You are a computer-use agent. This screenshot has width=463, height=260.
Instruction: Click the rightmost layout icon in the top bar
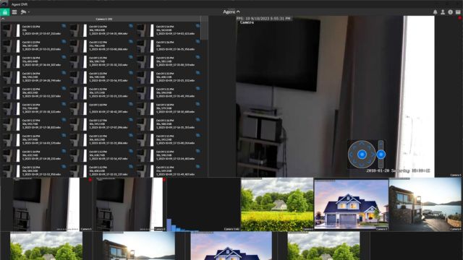[x=458, y=12]
